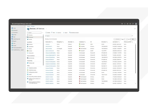
Task: Click the Previous page button
Action: click(x=117, y=39)
